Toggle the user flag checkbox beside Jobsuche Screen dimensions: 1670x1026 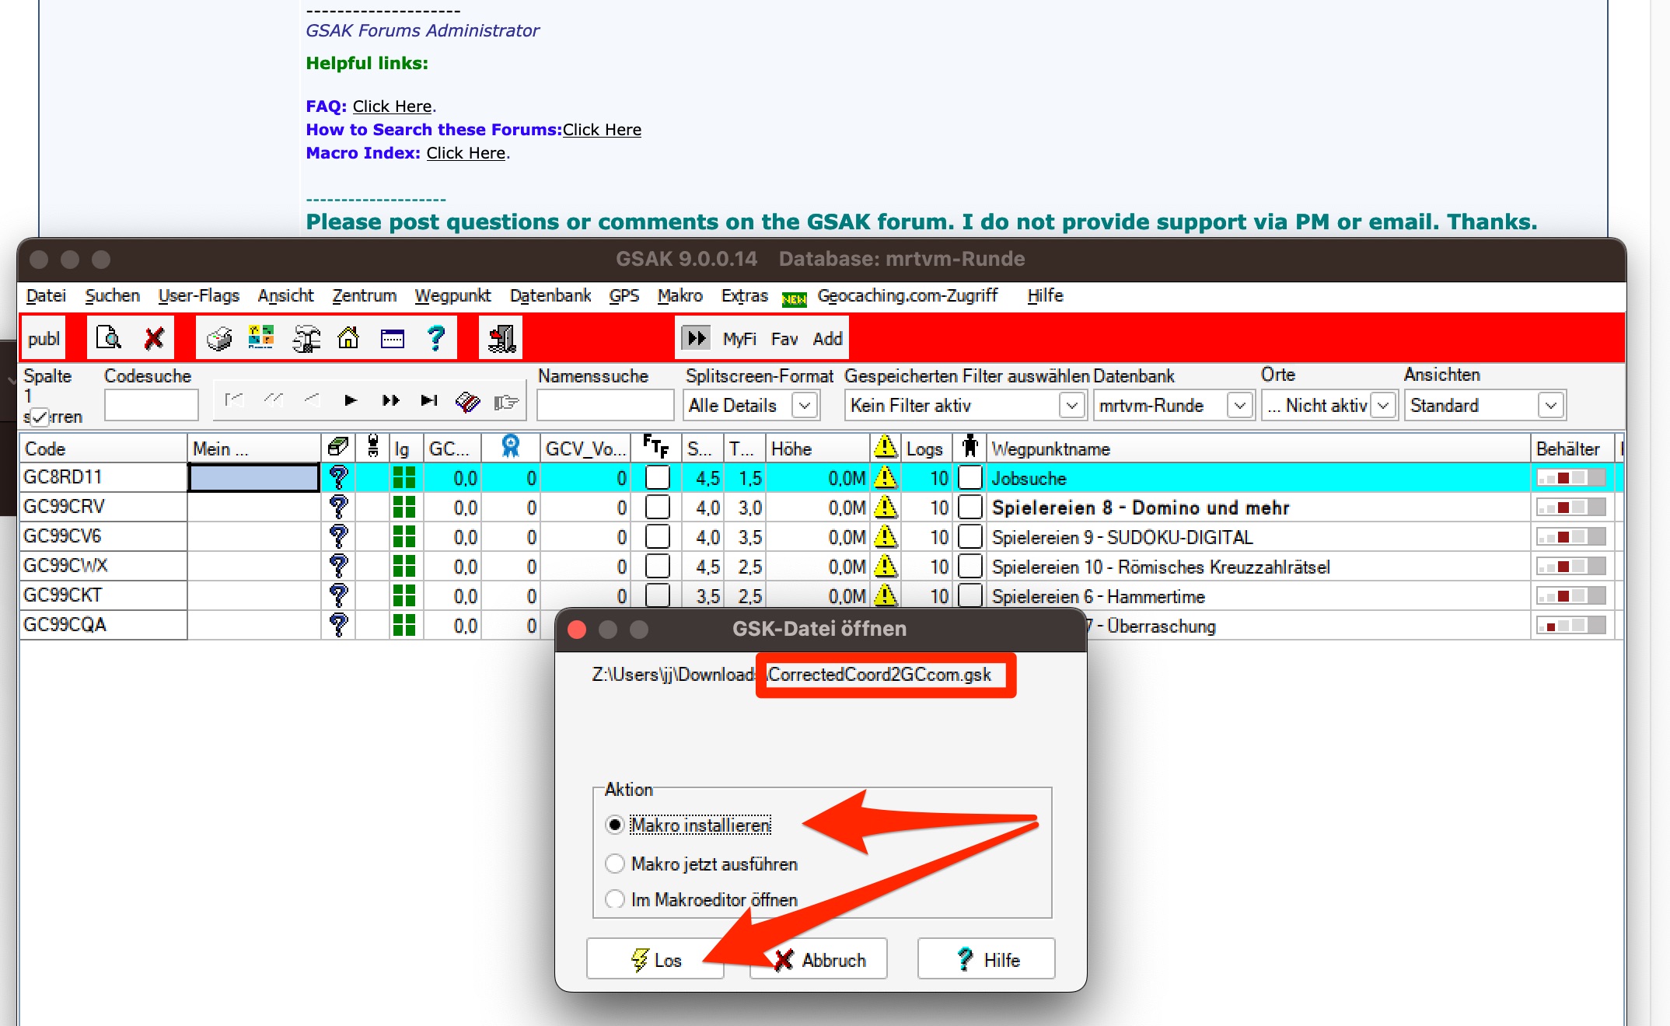click(x=970, y=477)
